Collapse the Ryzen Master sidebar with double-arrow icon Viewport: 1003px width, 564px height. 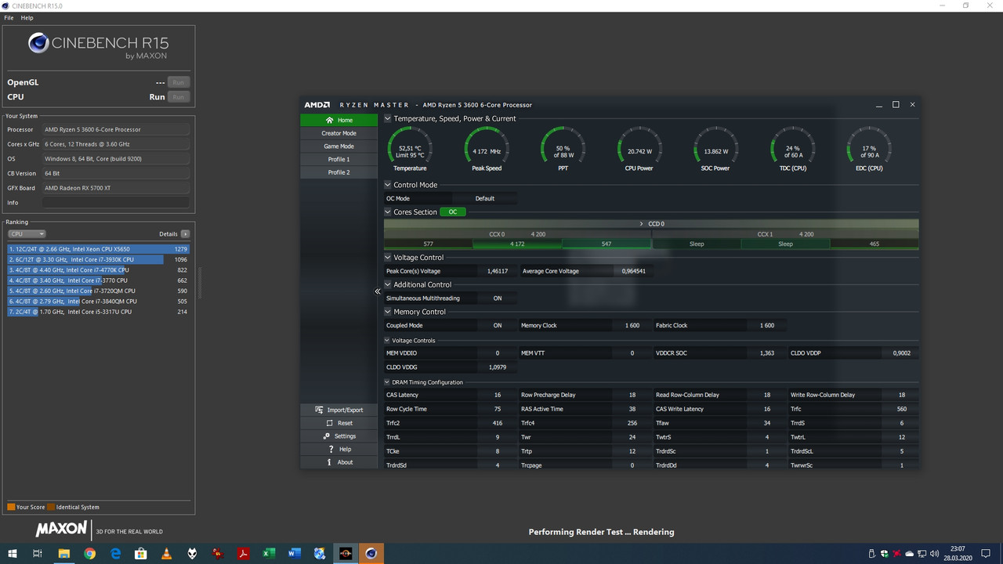click(378, 291)
